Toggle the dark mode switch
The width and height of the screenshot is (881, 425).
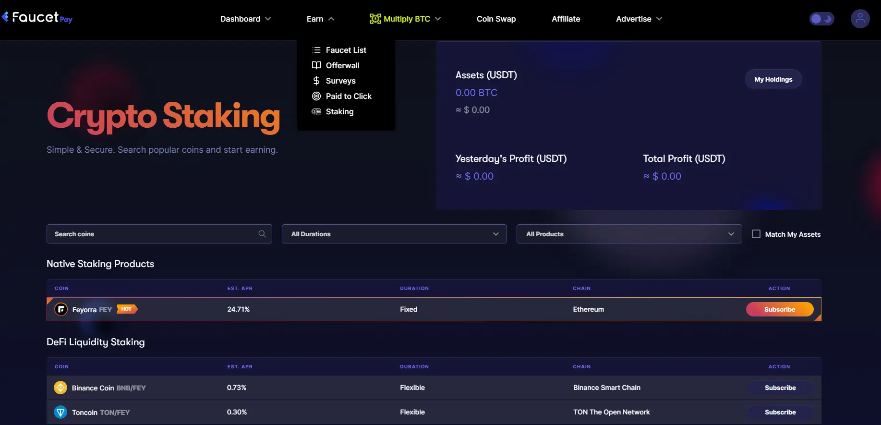pos(821,19)
